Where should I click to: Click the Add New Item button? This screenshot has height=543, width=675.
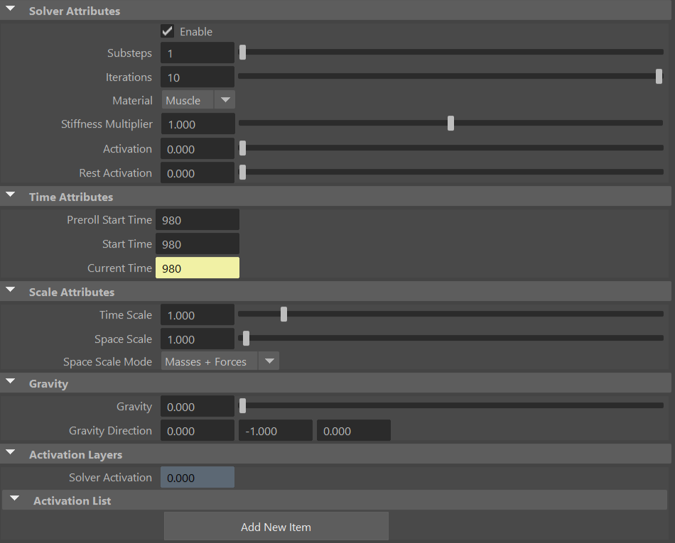point(276,526)
